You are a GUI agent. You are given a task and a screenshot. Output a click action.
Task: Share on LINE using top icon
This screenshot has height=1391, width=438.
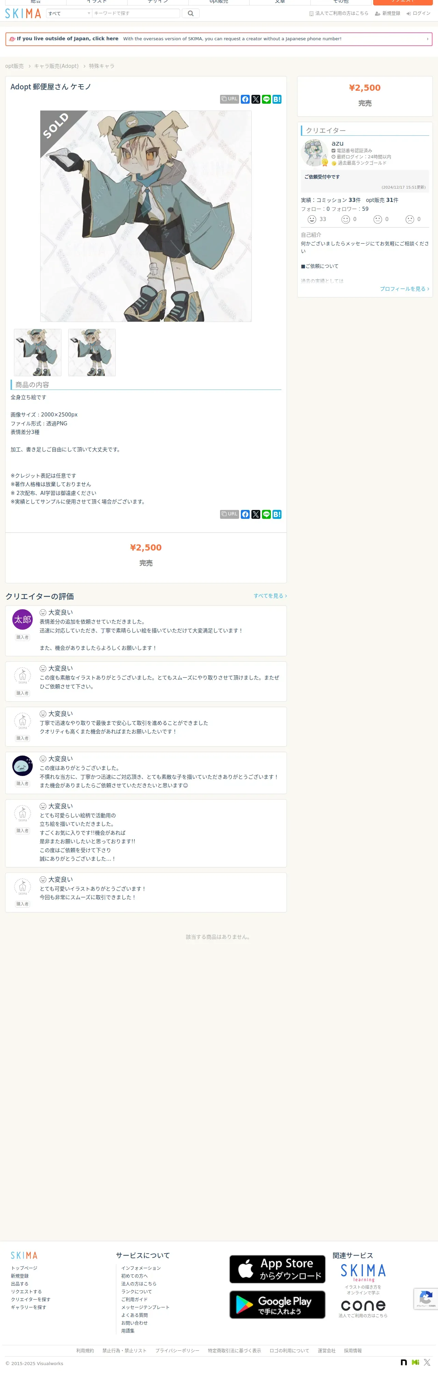(x=266, y=99)
